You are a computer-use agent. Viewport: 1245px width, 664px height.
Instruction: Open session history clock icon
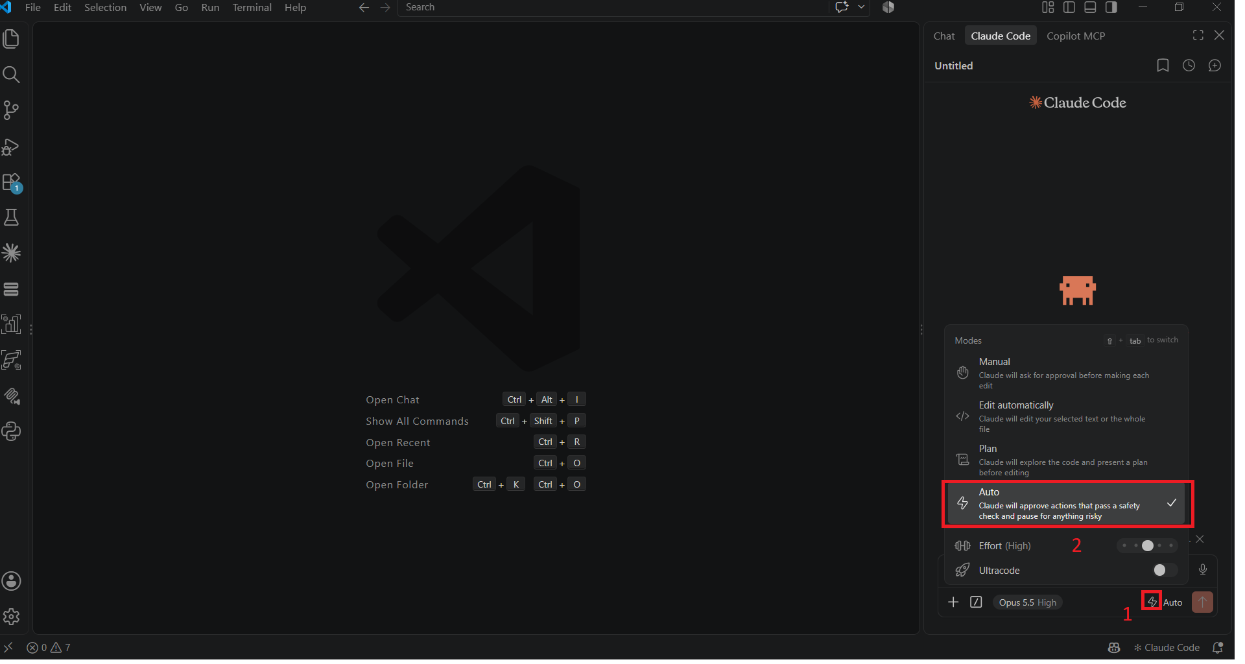point(1189,65)
